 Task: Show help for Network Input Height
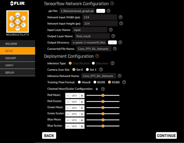point(121,24)
